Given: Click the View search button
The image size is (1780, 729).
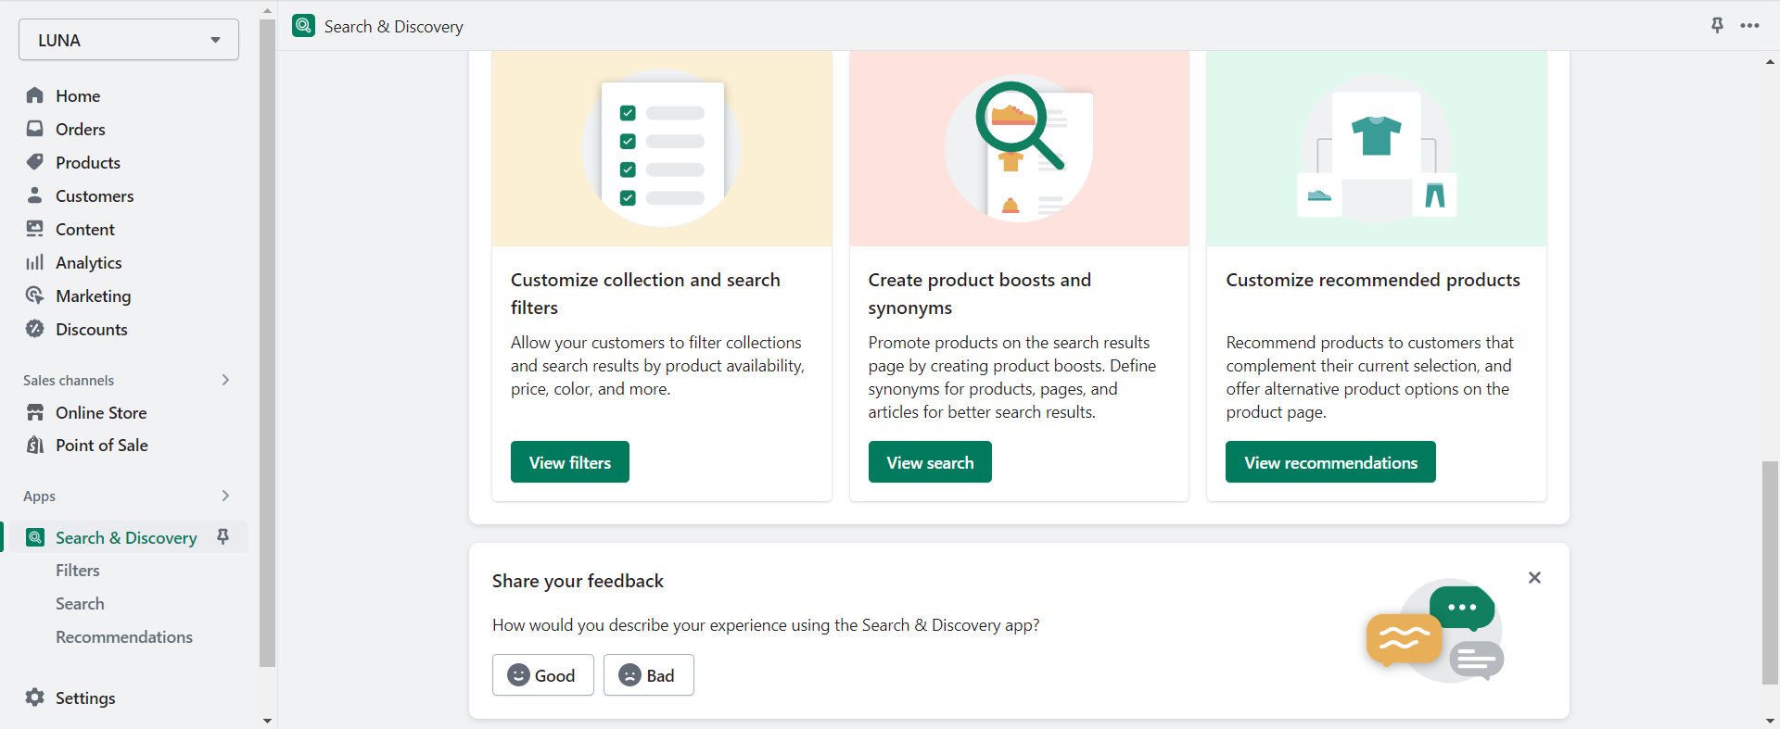Looking at the screenshot, I should [x=930, y=462].
